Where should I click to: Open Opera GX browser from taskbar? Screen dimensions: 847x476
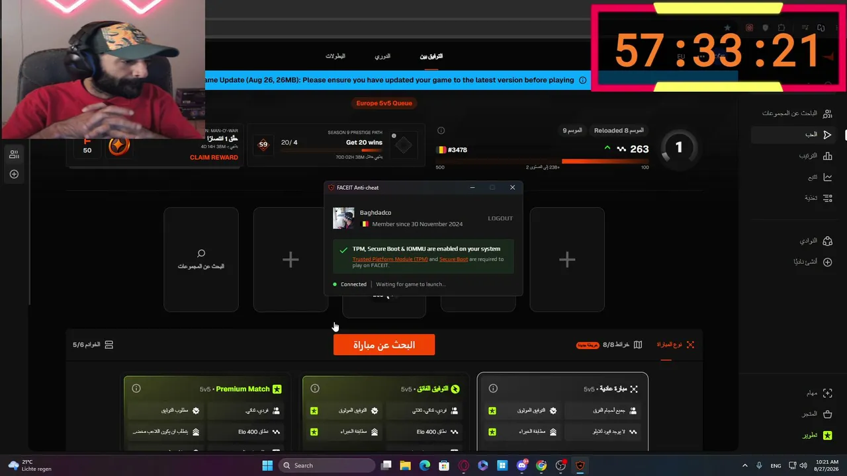(463, 465)
